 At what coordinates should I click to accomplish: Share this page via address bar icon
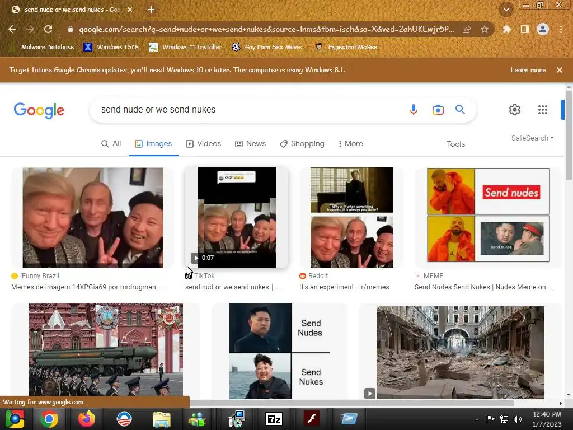tap(467, 29)
